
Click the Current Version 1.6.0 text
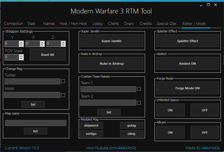tap(22, 148)
